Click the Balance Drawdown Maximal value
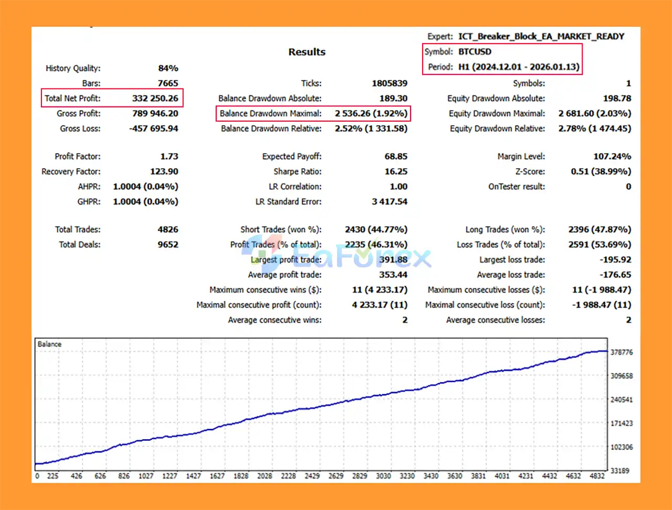This screenshot has height=510, width=672. click(371, 113)
